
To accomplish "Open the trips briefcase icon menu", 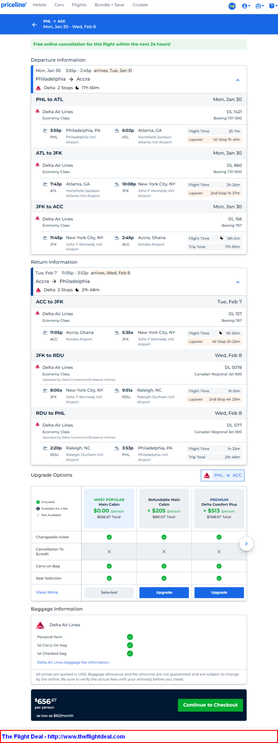I will (260, 6).
